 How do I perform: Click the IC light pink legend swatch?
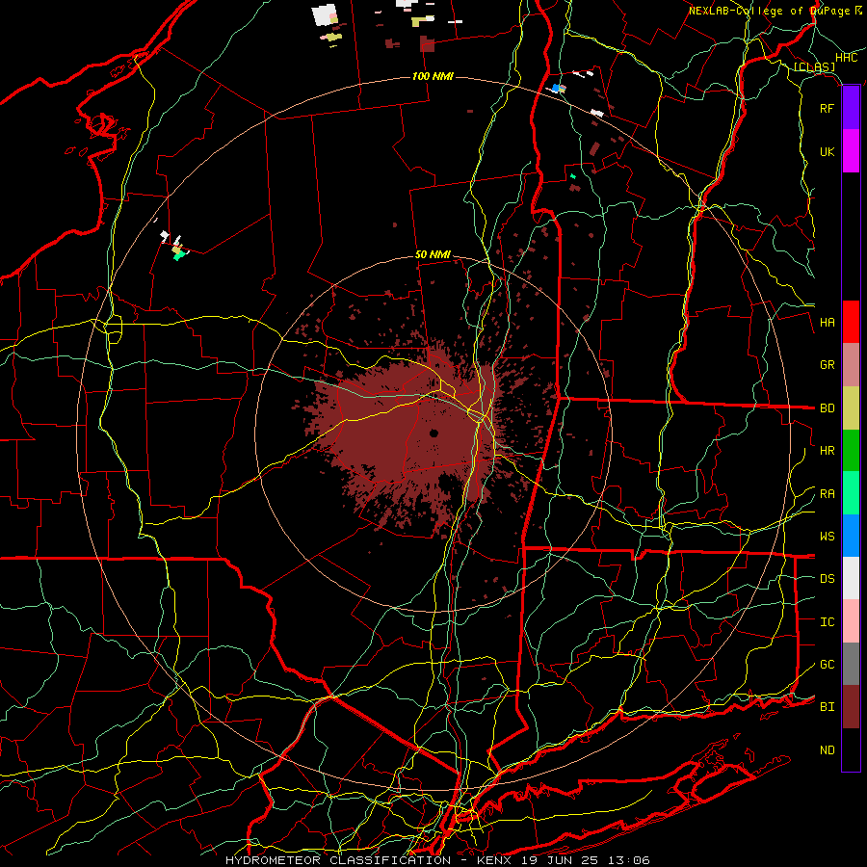[x=851, y=621]
